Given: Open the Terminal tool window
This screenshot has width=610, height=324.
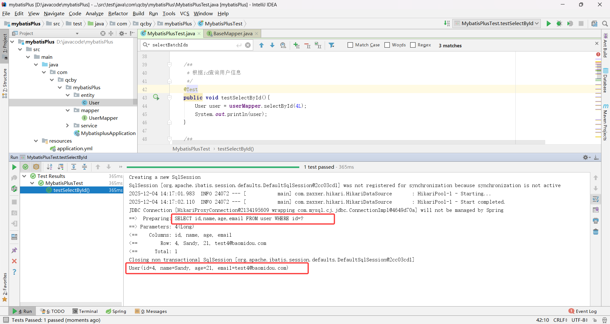Looking at the screenshot, I should click(x=85, y=311).
